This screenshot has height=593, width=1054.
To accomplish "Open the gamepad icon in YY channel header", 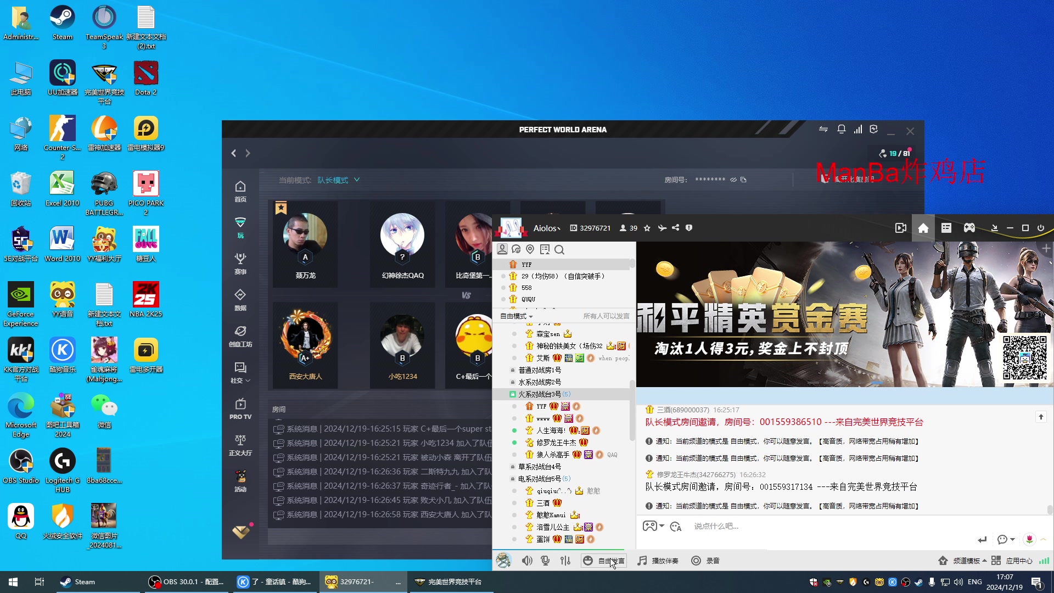I will point(969,228).
